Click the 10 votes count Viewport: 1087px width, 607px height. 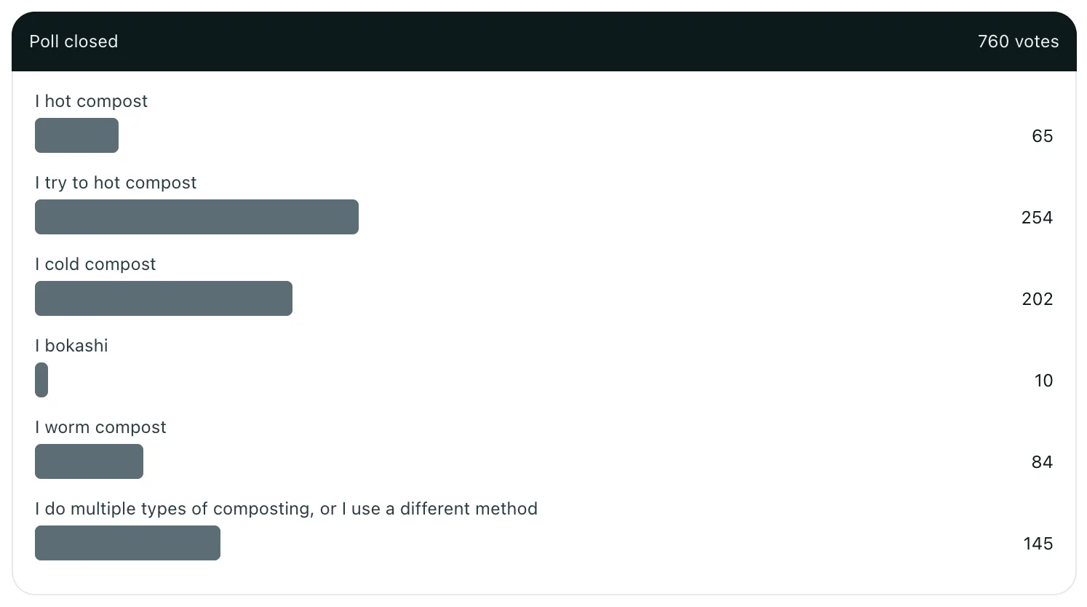click(x=1043, y=381)
